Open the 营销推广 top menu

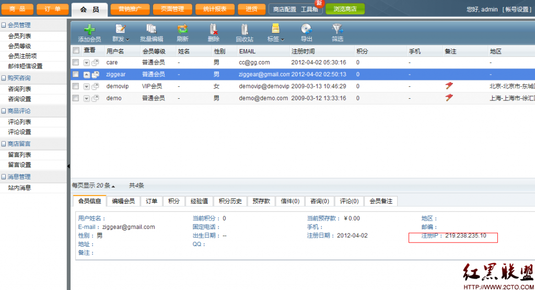(130, 9)
